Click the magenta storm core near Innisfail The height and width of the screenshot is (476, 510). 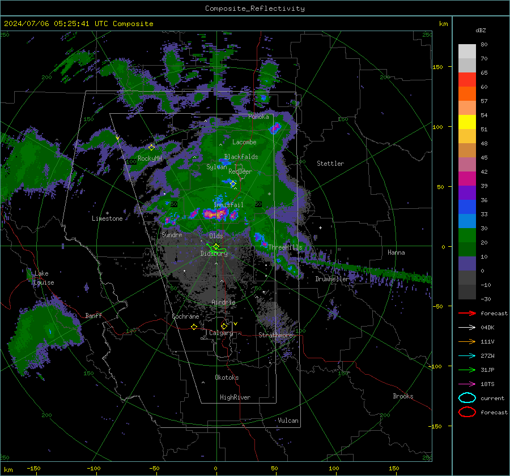(215, 214)
